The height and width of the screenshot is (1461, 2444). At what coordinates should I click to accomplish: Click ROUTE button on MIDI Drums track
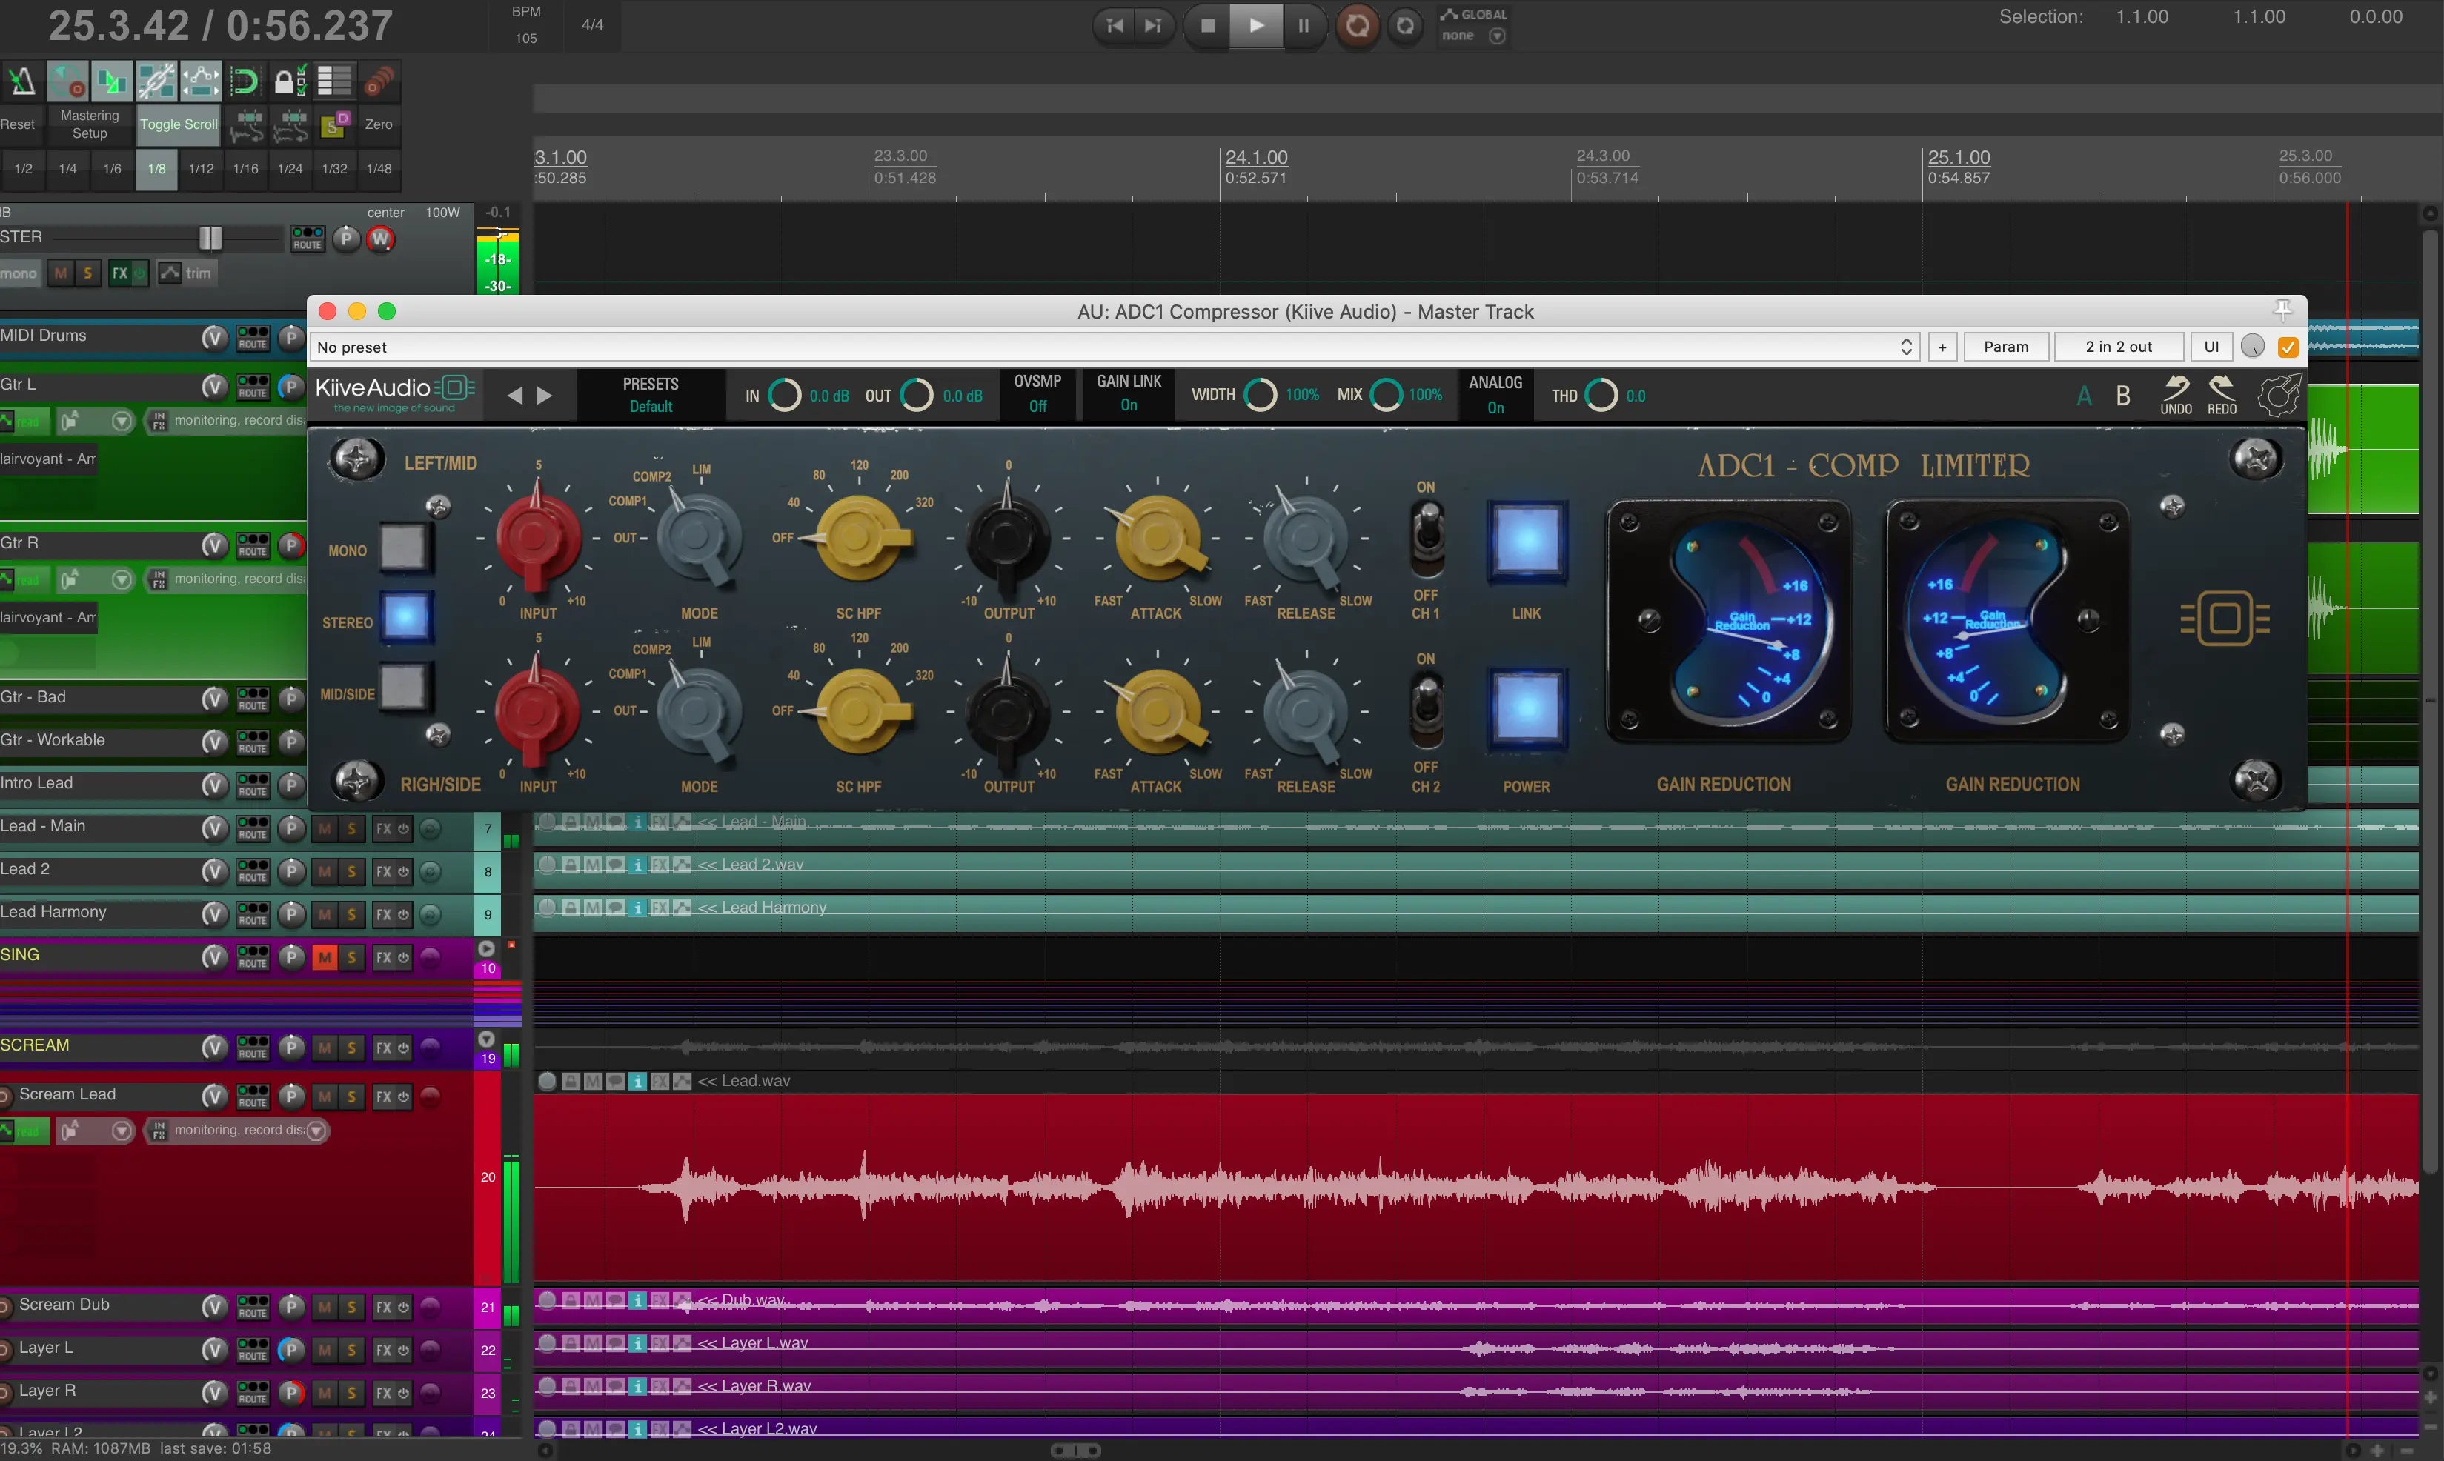[x=252, y=338]
